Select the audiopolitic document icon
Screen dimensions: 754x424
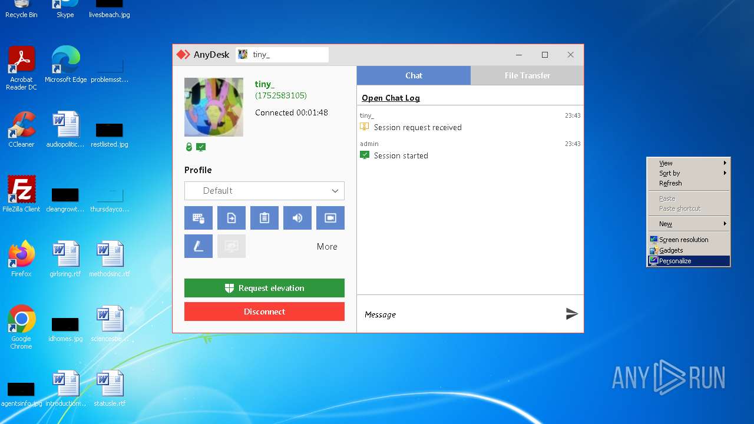(65, 130)
